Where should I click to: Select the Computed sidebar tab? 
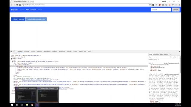pos(156,54)
